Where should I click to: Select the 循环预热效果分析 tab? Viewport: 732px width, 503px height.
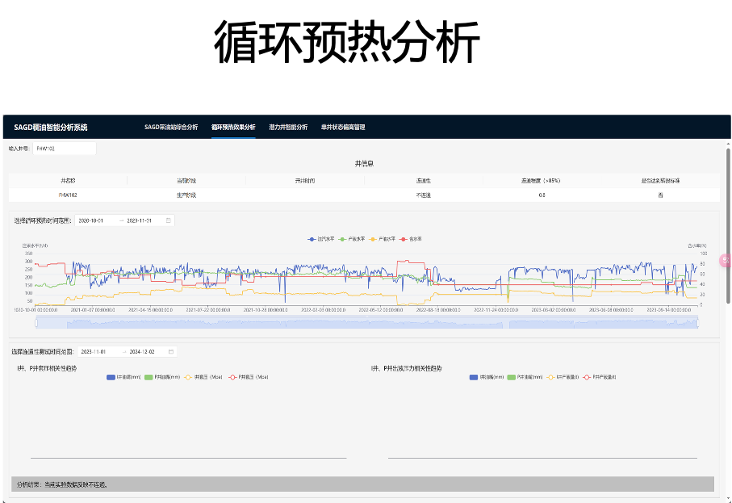coord(233,127)
